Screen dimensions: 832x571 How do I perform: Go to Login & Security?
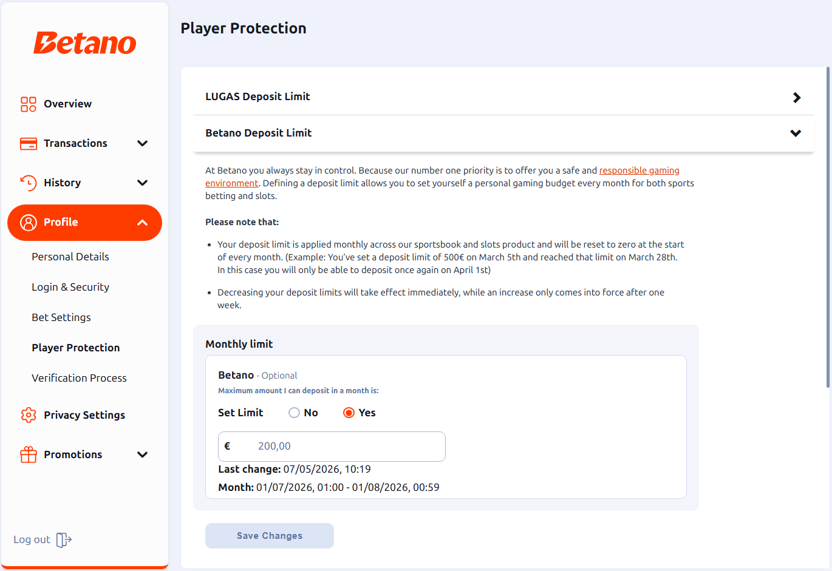pos(70,287)
